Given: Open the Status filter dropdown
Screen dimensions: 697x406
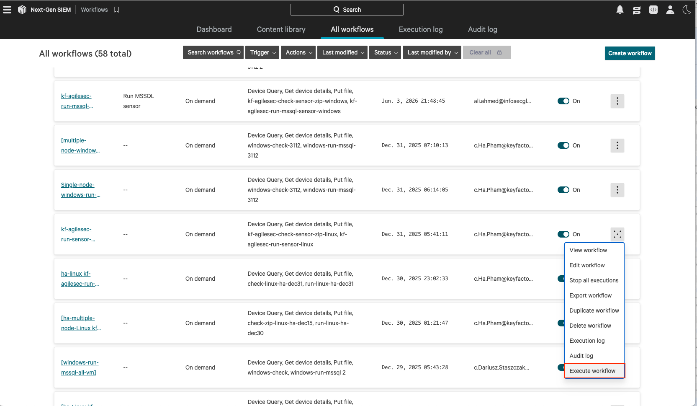Looking at the screenshot, I should [x=385, y=52].
